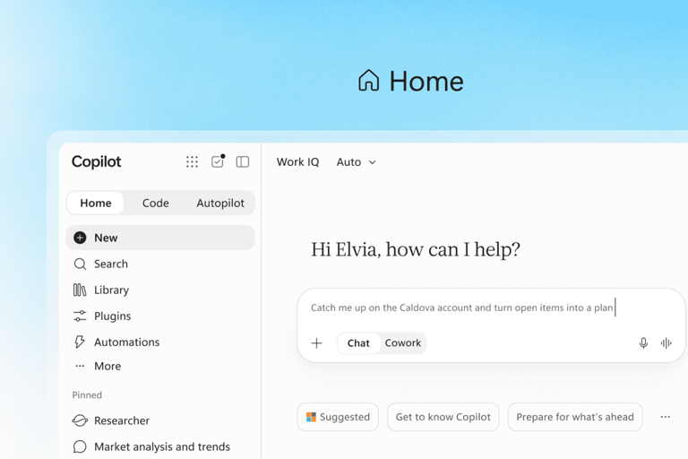Switch to the Code tab
The height and width of the screenshot is (459, 688).
pyautogui.click(x=155, y=203)
